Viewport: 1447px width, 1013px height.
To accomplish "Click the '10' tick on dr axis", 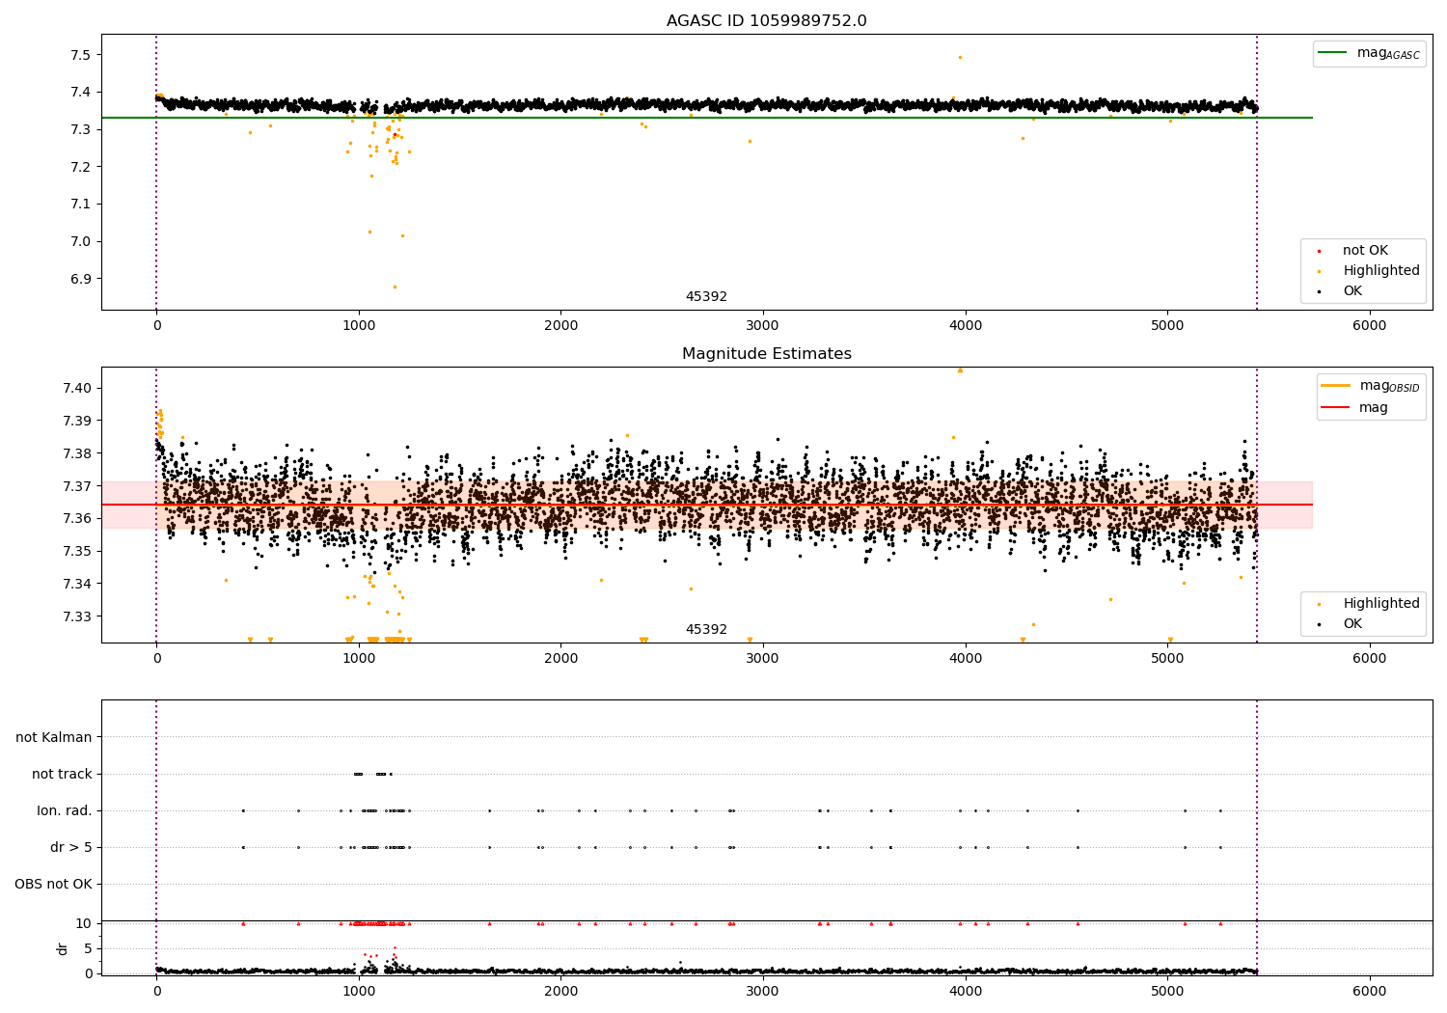I will pos(84,923).
